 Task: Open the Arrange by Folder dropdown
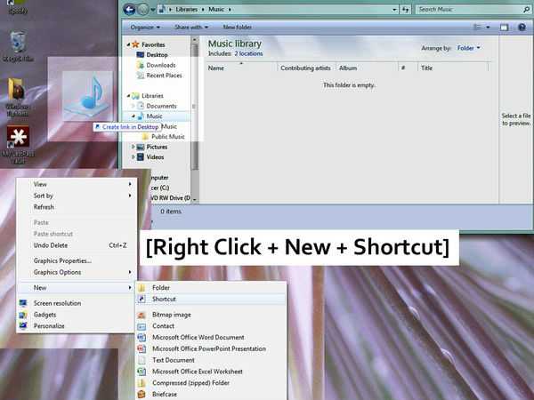tap(468, 48)
